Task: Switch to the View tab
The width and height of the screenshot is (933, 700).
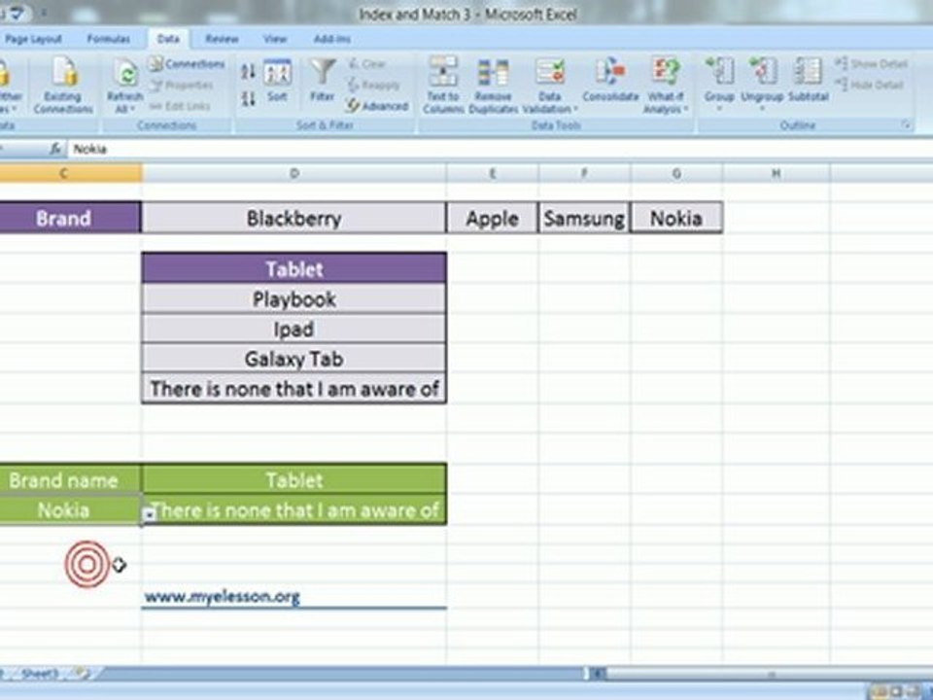Action: point(275,39)
